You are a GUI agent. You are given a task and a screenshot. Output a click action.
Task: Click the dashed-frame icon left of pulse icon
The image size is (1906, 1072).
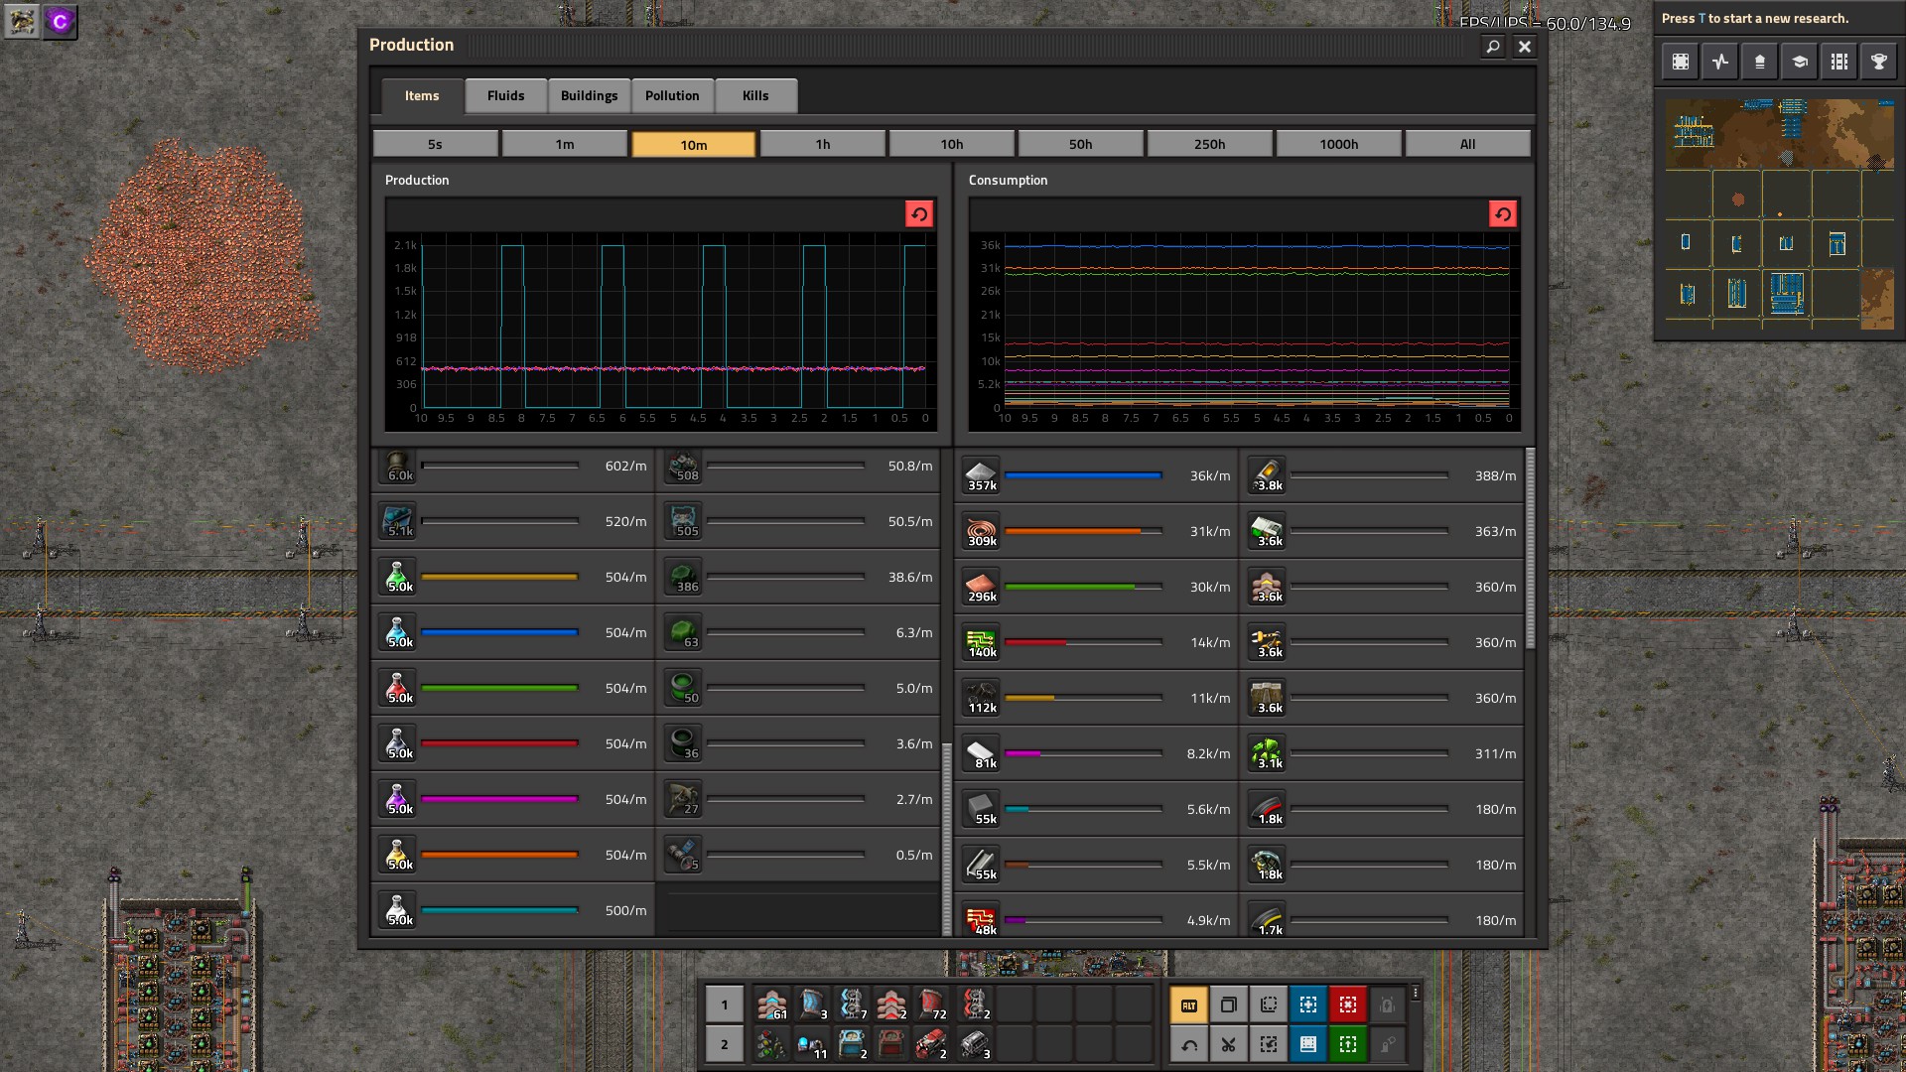point(1681,62)
